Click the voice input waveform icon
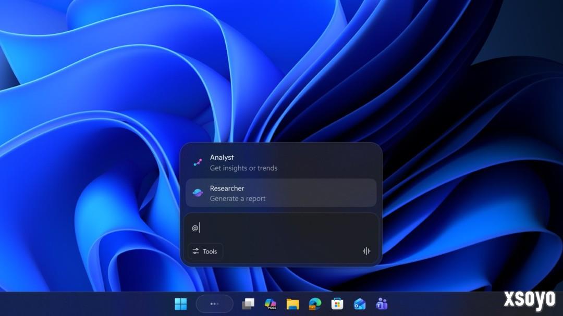Image resolution: width=563 pixels, height=316 pixels. click(366, 251)
